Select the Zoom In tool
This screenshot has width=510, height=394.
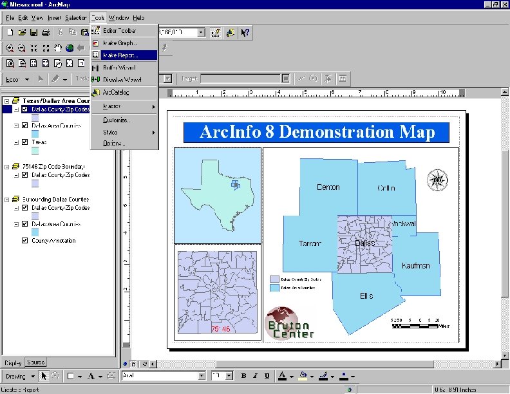pyautogui.click(x=10, y=48)
